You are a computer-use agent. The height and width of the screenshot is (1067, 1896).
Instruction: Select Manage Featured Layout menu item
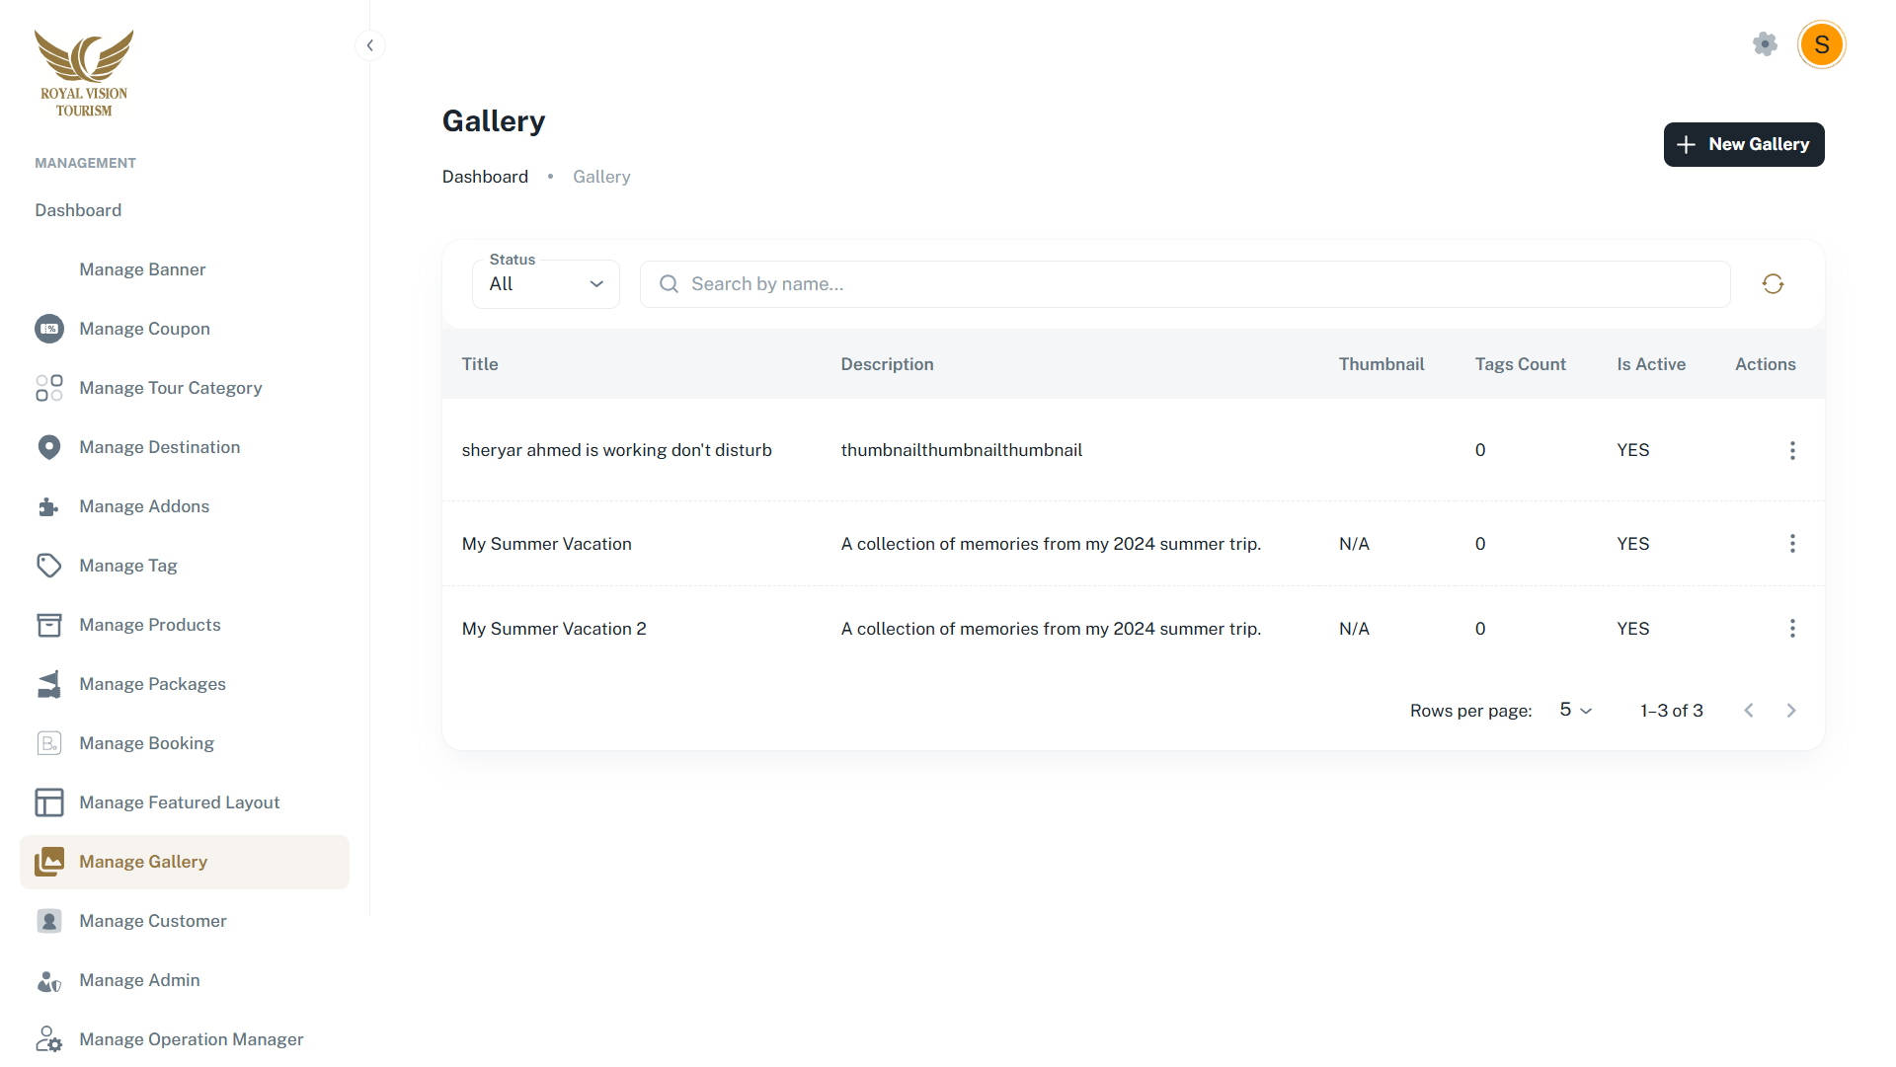179,802
